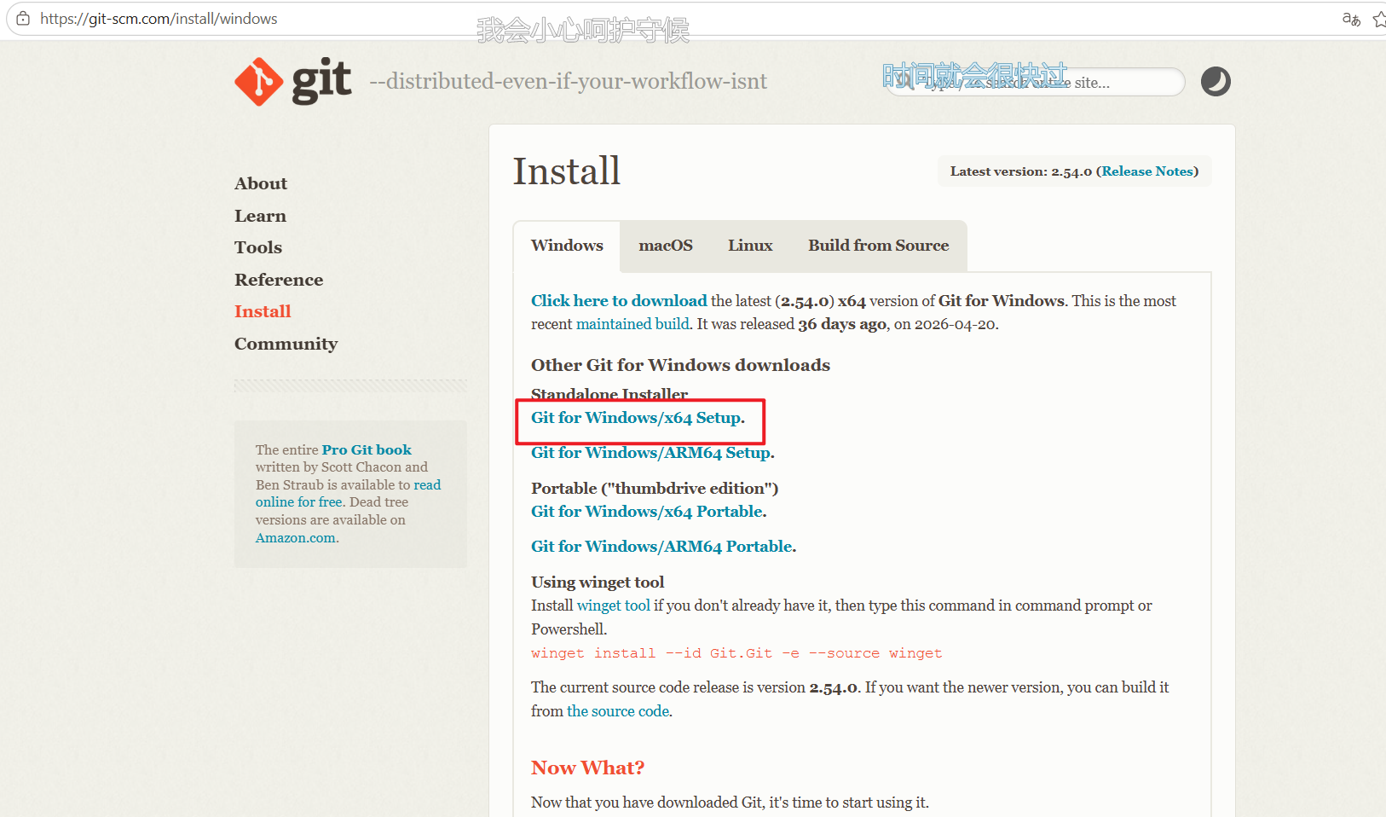Image resolution: width=1386 pixels, height=817 pixels.
Task: Open the Build from Source tab
Action: tap(879, 246)
